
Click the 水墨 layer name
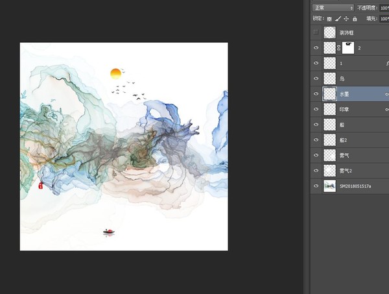pyautogui.click(x=344, y=94)
